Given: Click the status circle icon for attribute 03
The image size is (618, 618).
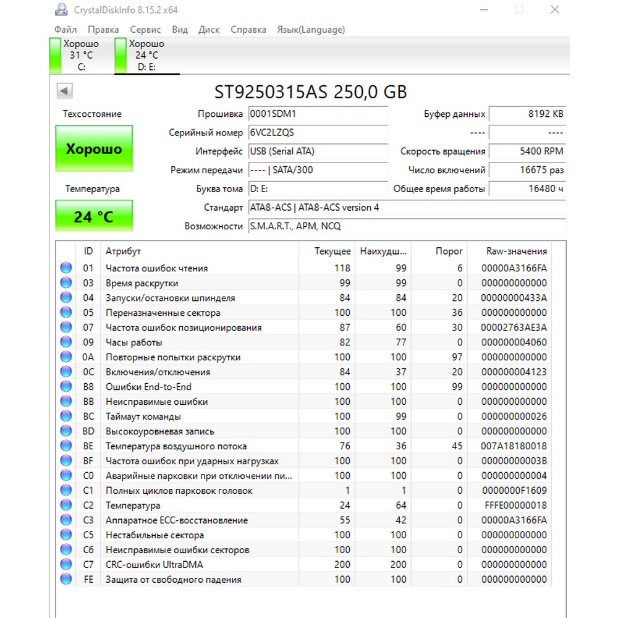Looking at the screenshot, I should point(66,283).
